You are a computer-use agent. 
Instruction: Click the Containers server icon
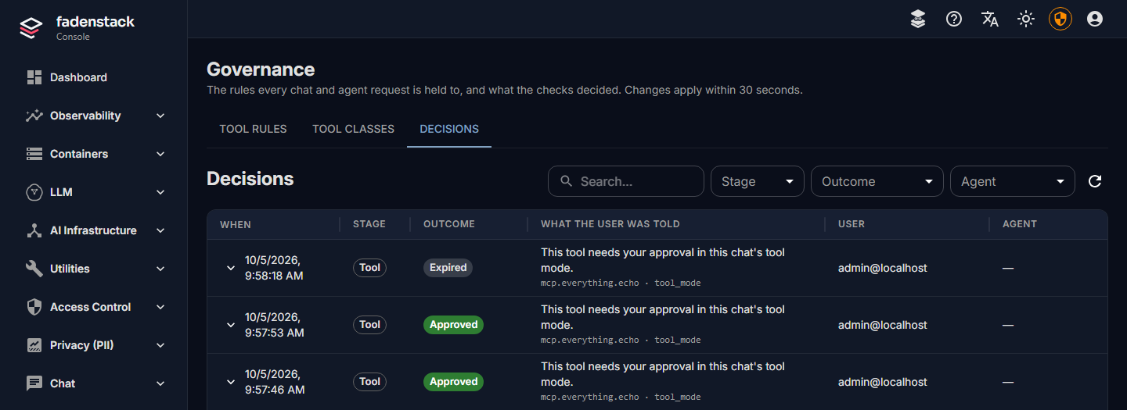click(34, 154)
